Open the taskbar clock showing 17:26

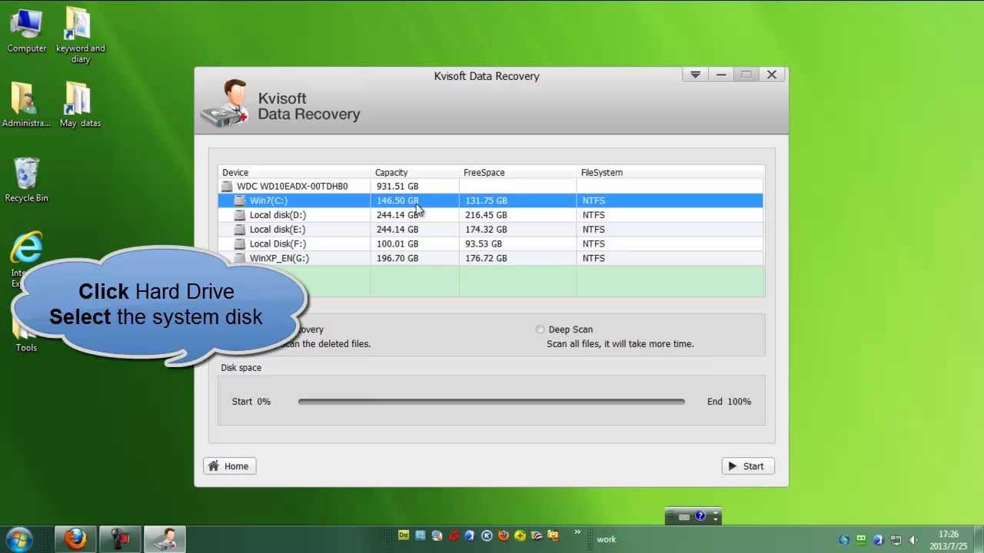pos(949,540)
